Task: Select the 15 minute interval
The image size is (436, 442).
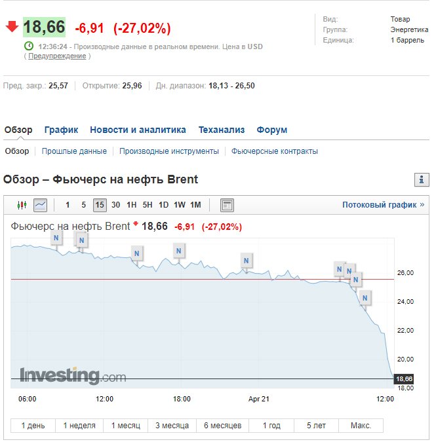Action: click(100, 205)
